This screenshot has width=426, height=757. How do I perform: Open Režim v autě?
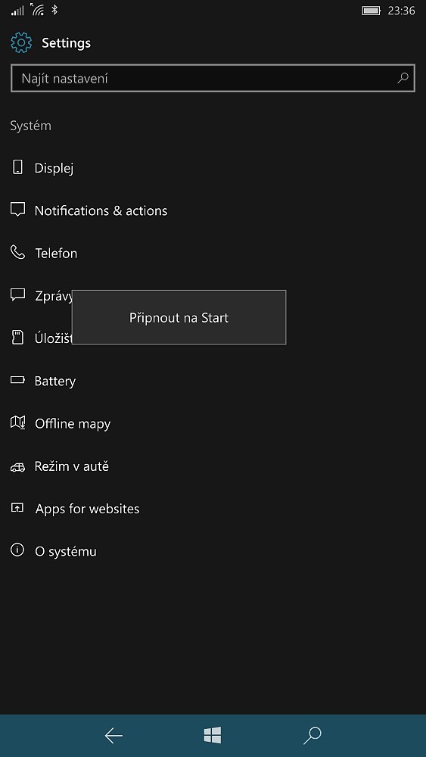(x=72, y=466)
